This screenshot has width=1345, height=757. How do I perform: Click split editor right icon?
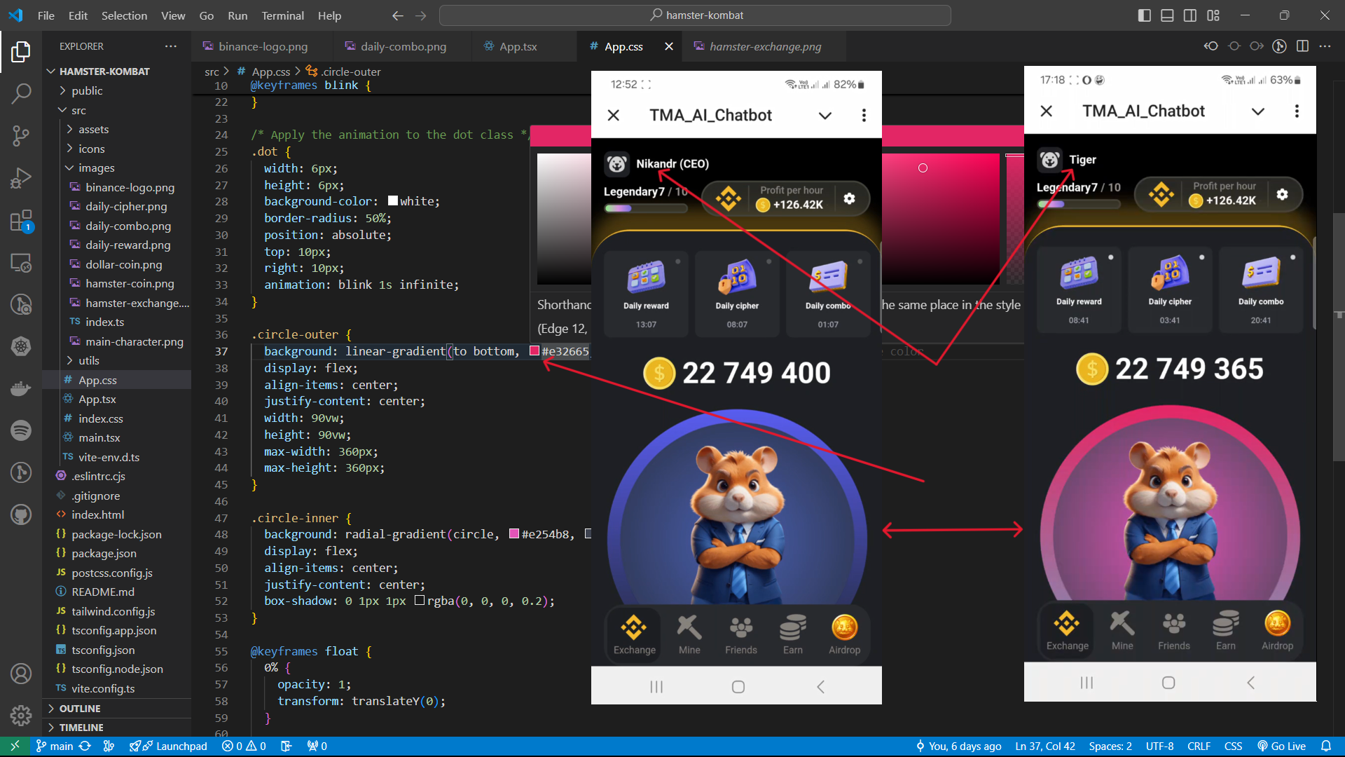pyautogui.click(x=1302, y=46)
